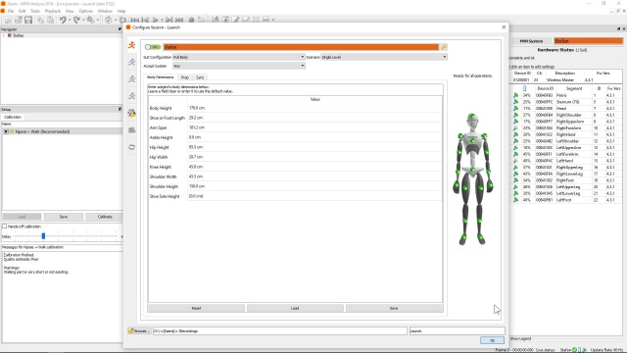Enable the Hands-off calibration checkbox
Screen dimensions: 627x353
pyautogui.click(x=4, y=227)
